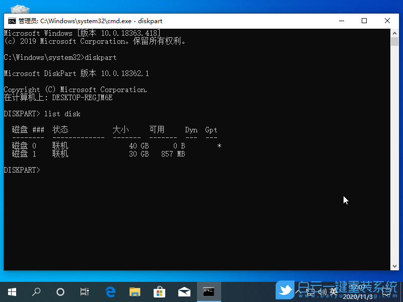This screenshot has width=403, height=302.
Task: Click the taskbar search magnifier icon
Action: coord(36,291)
